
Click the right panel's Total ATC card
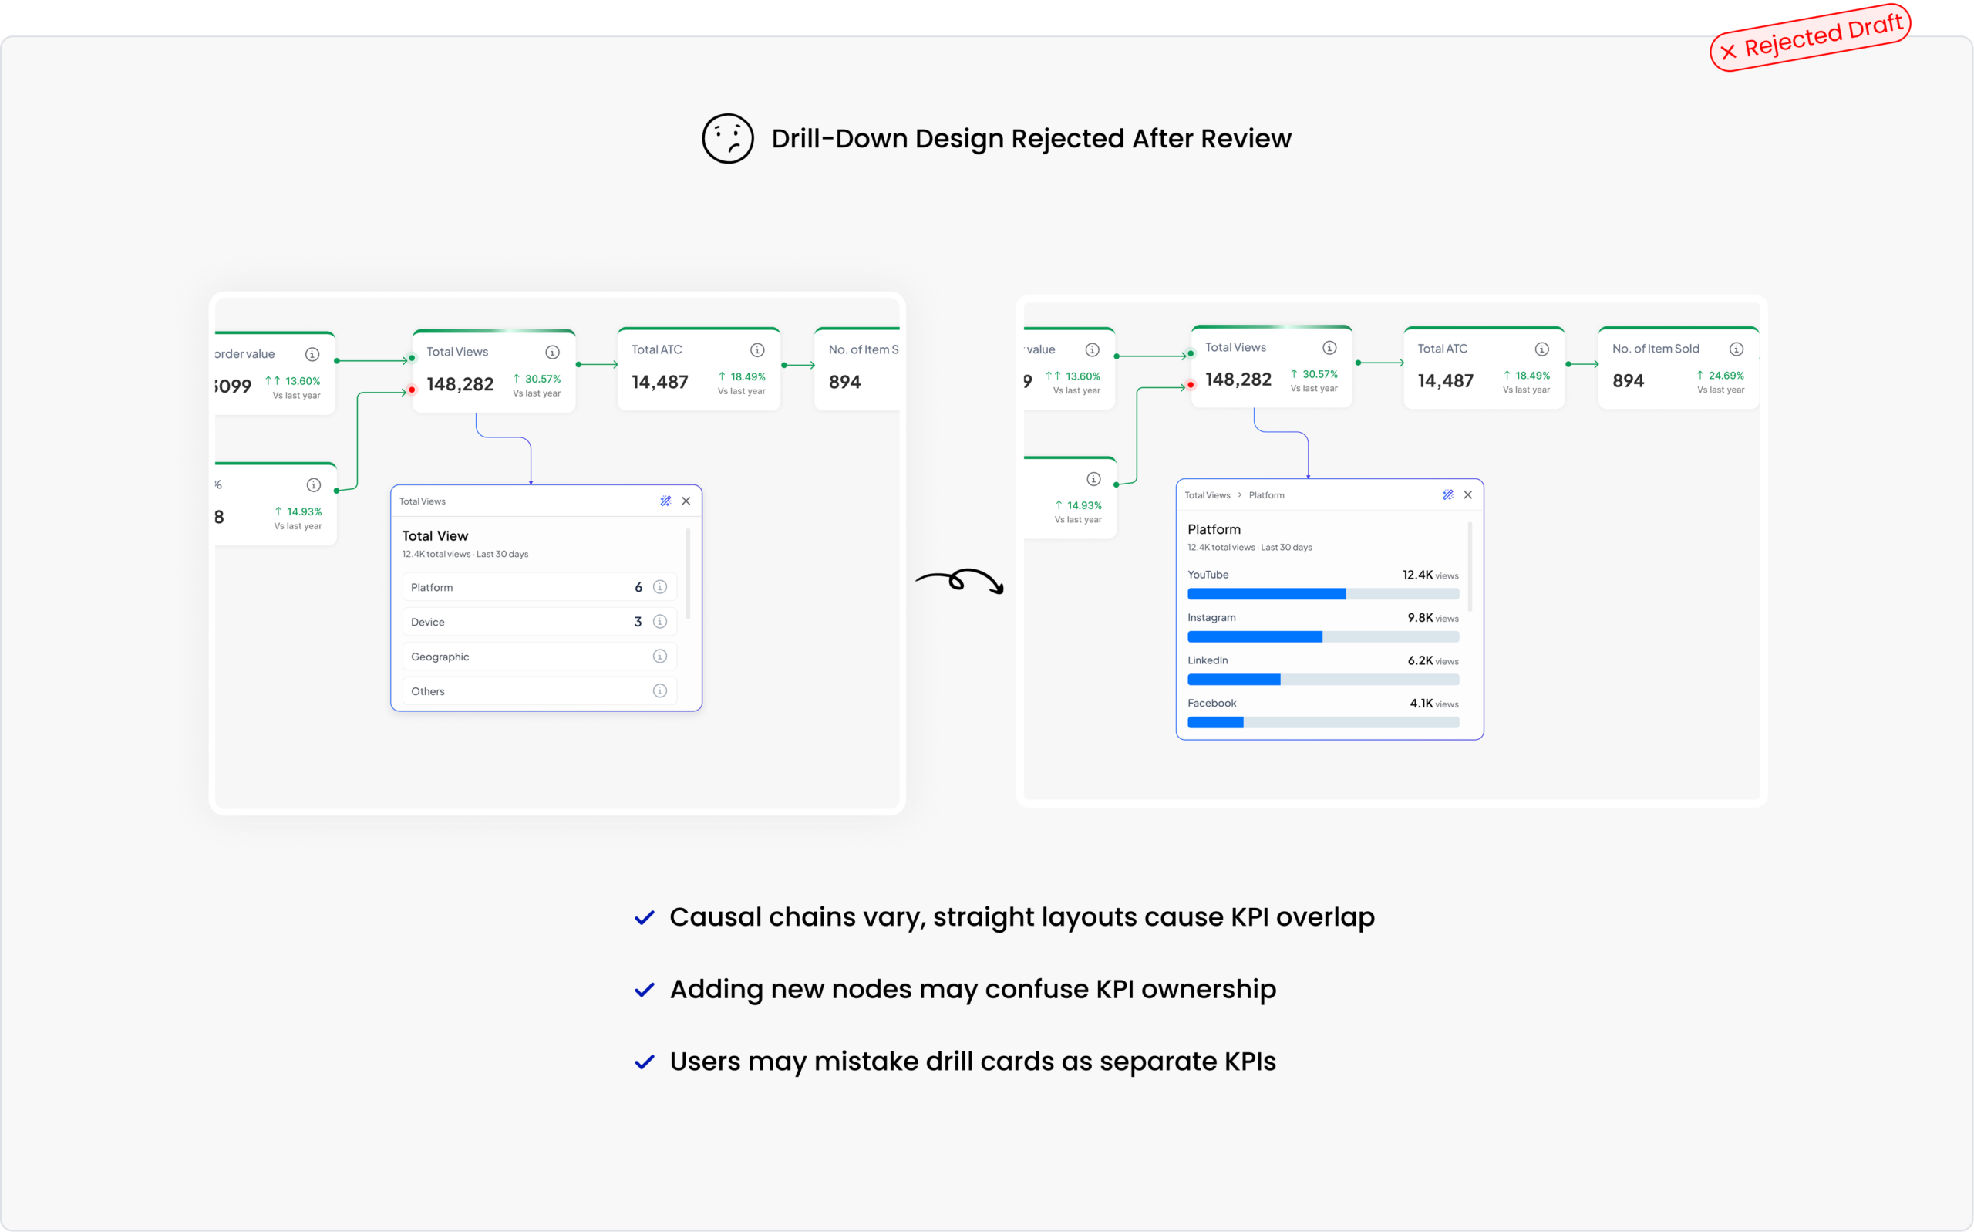pyautogui.click(x=1483, y=368)
